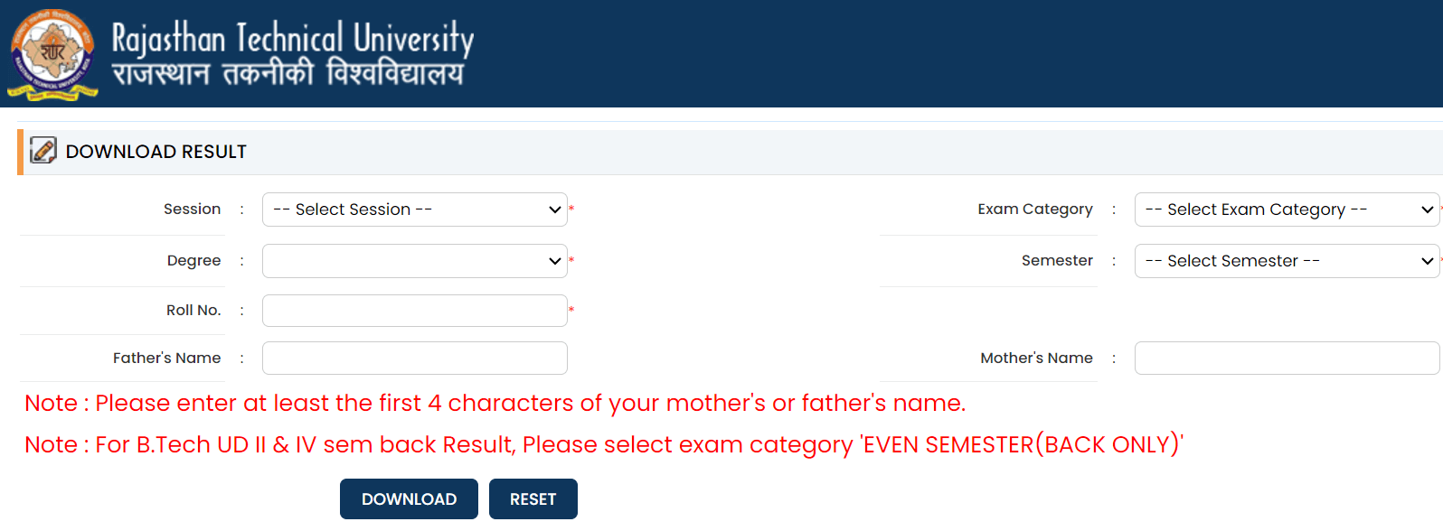
Task: Click the DOWNLOAD RESULT section heading
Action: 156,152
